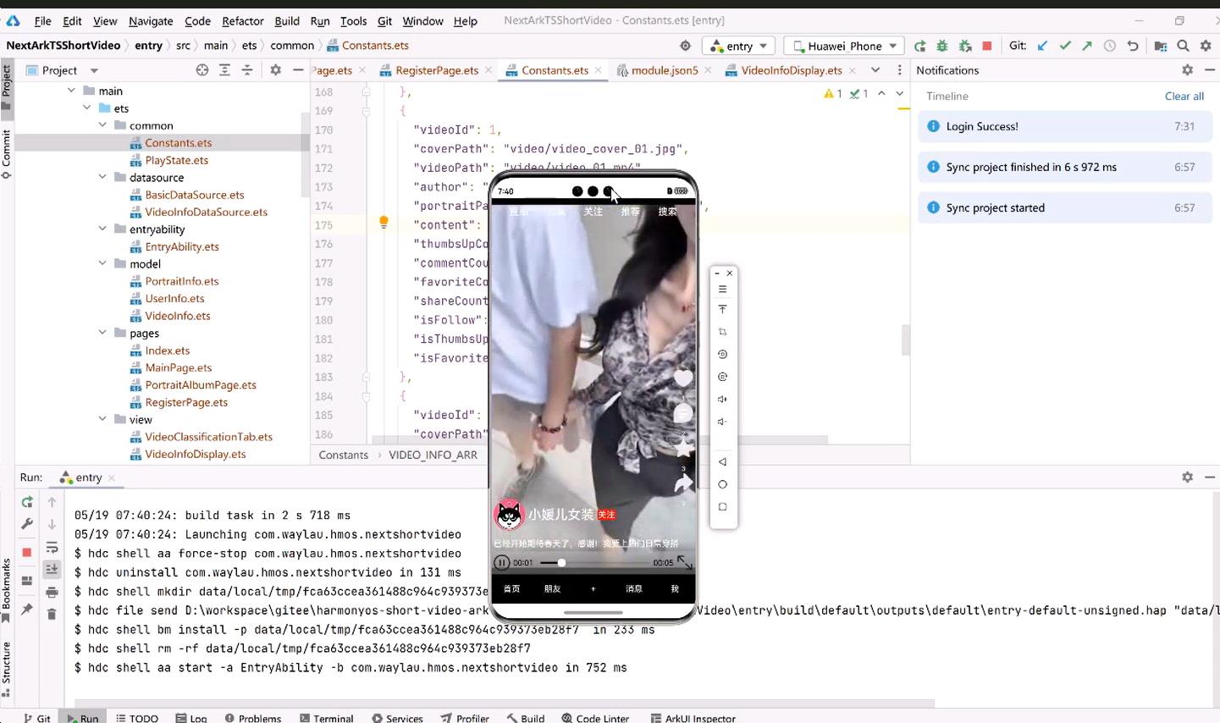This screenshot has height=723, width=1220.
Task: Click the Git push arrow icon
Action: 1087,46
